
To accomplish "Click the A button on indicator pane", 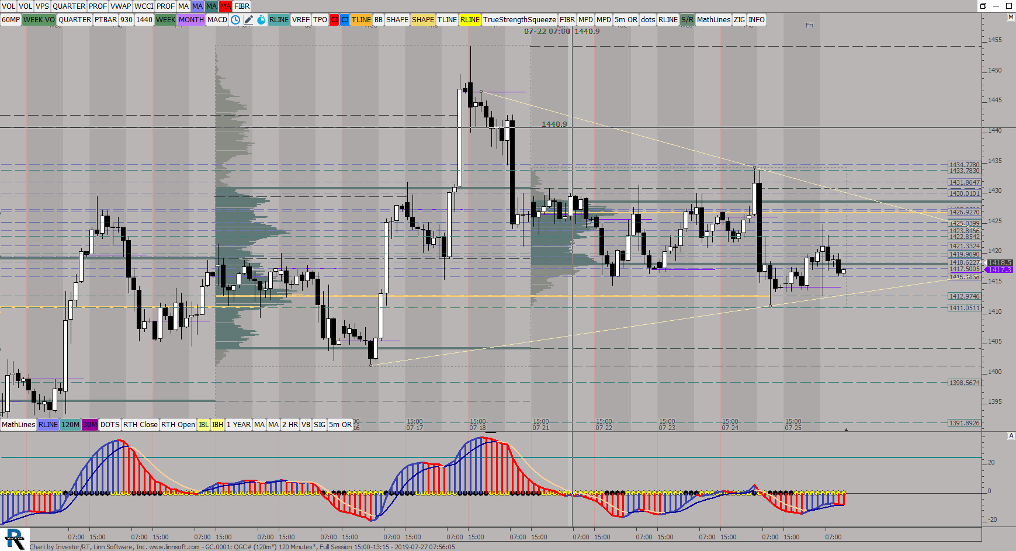I will [1011, 436].
